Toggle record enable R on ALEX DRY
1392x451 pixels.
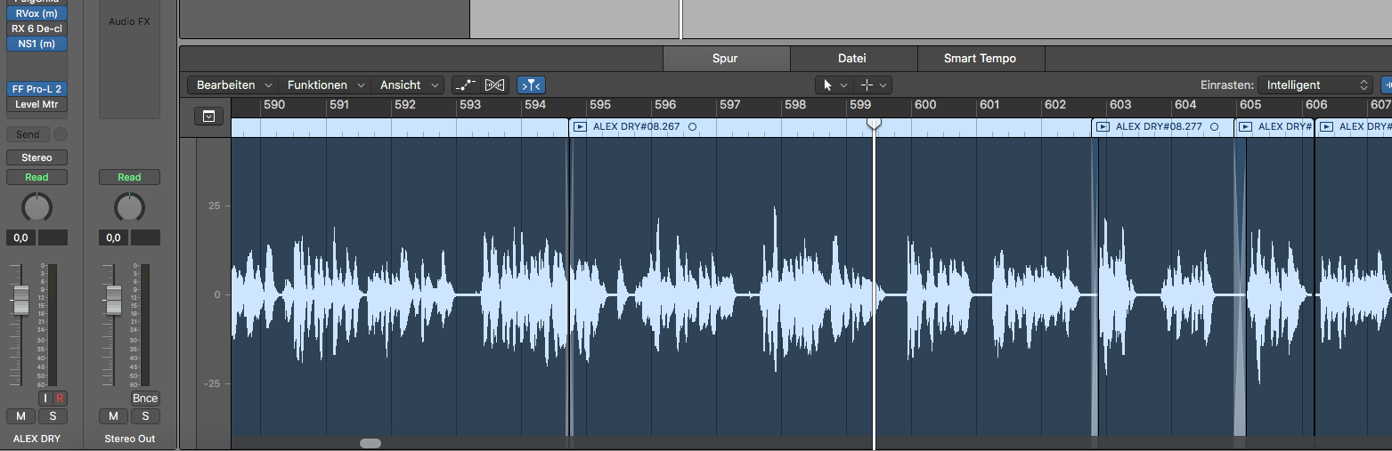[60, 399]
